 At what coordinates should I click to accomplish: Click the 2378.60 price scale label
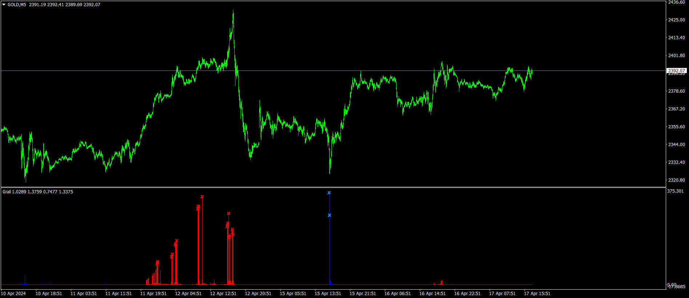point(677,91)
